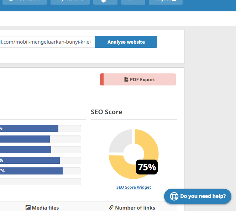The image size is (236, 211).
Task: Click the shortest blue progress bar
Action: (x=25, y=139)
